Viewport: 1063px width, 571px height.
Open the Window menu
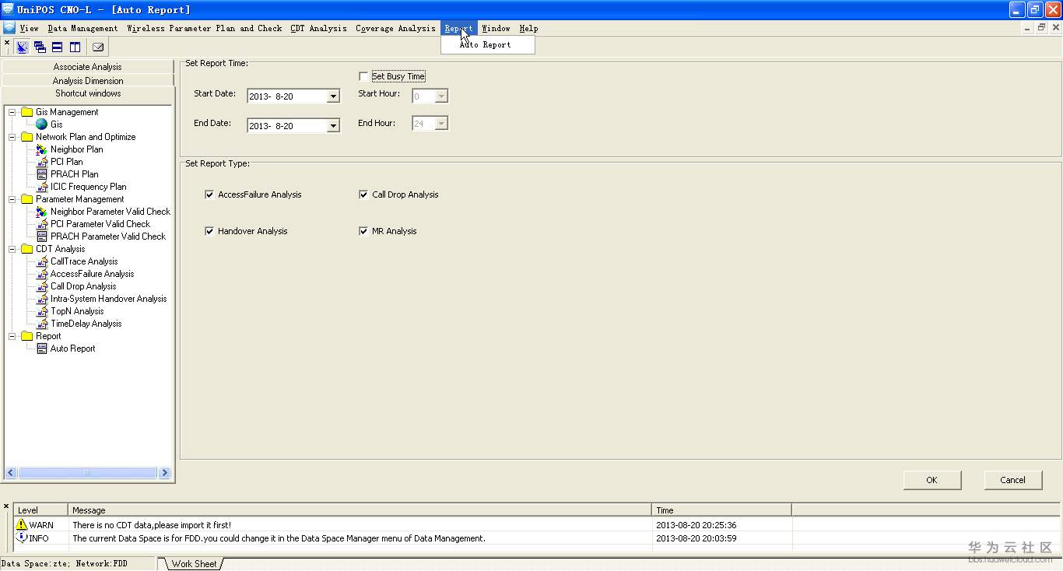496,28
